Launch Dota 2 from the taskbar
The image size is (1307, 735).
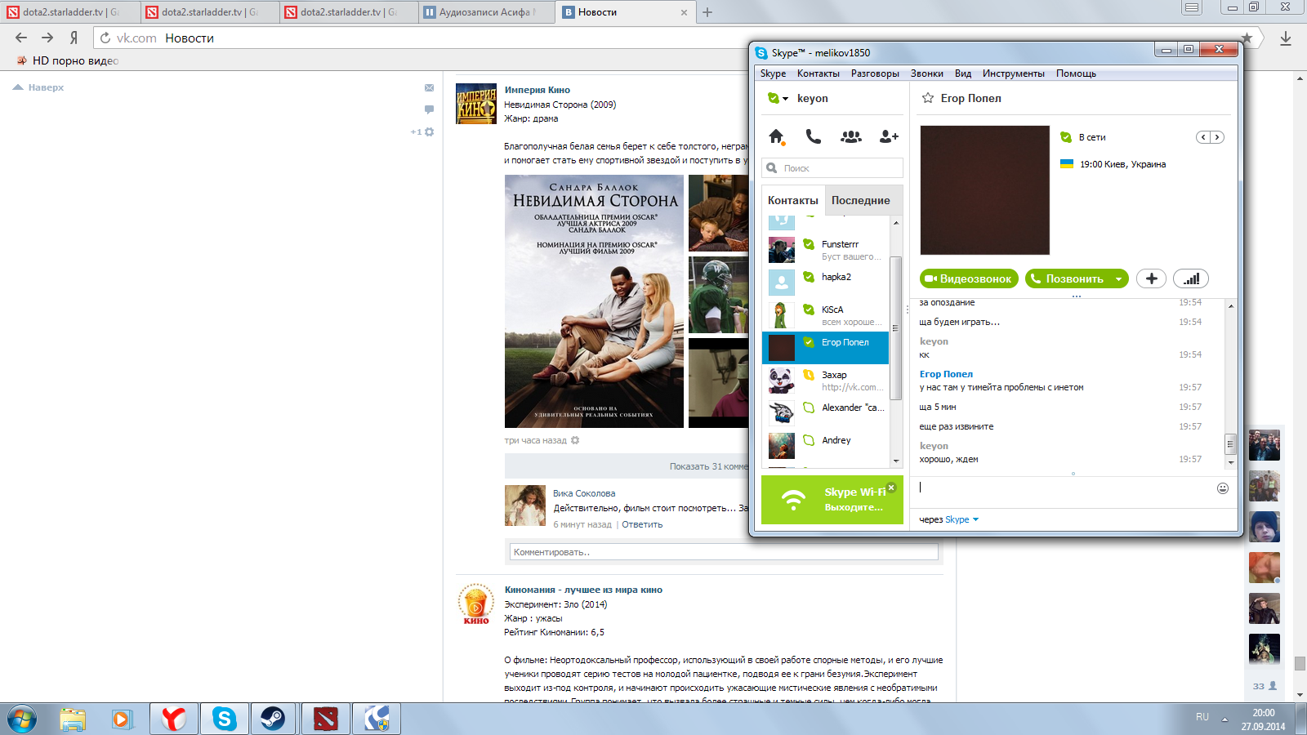pos(324,719)
